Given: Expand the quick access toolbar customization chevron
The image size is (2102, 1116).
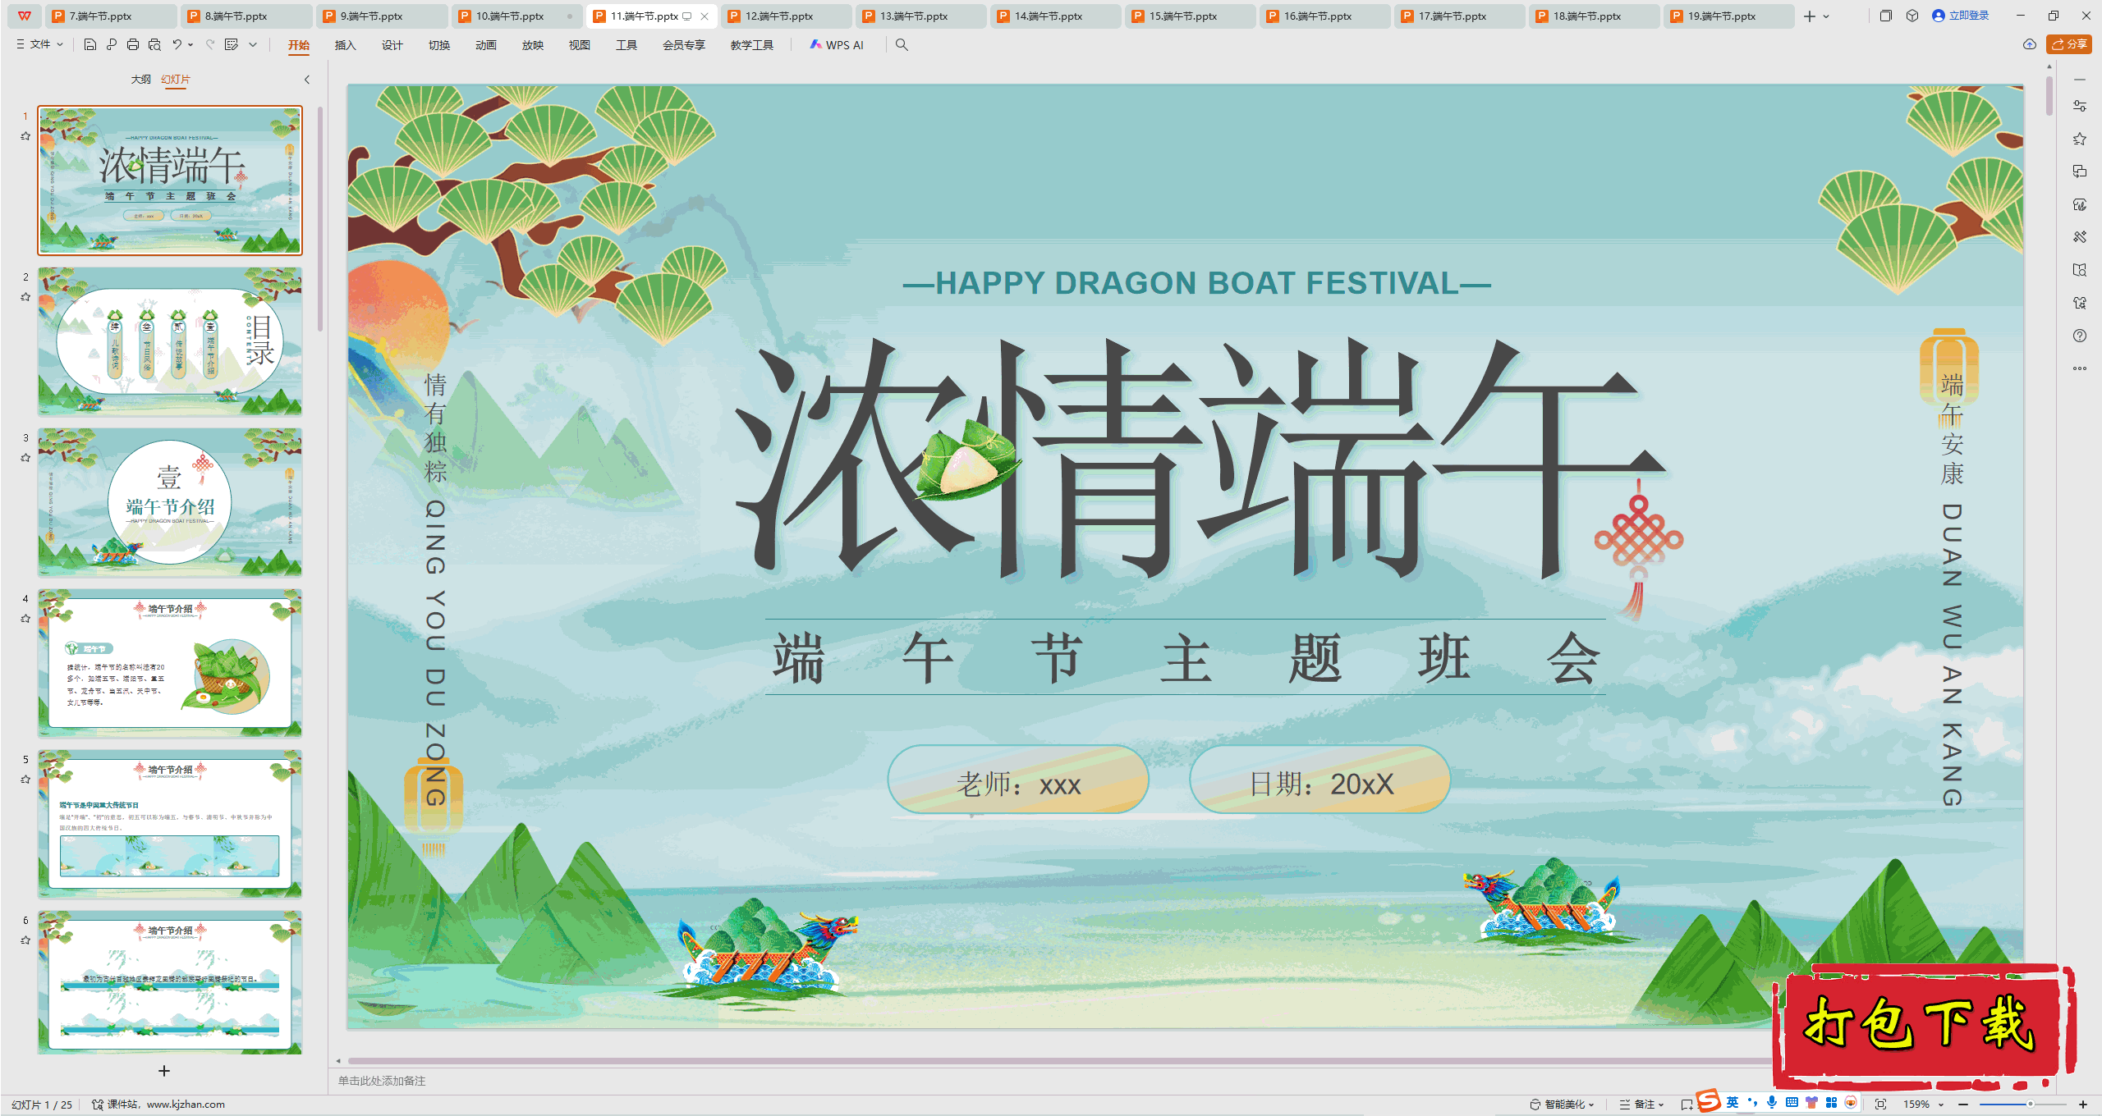Looking at the screenshot, I should click(x=253, y=45).
